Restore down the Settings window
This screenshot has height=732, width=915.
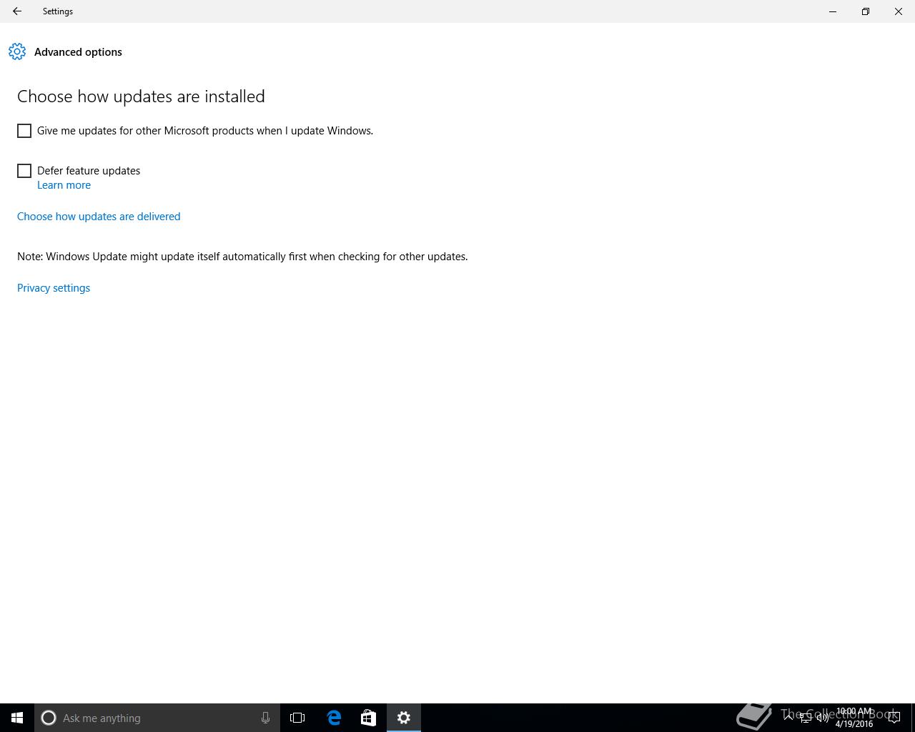click(866, 11)
